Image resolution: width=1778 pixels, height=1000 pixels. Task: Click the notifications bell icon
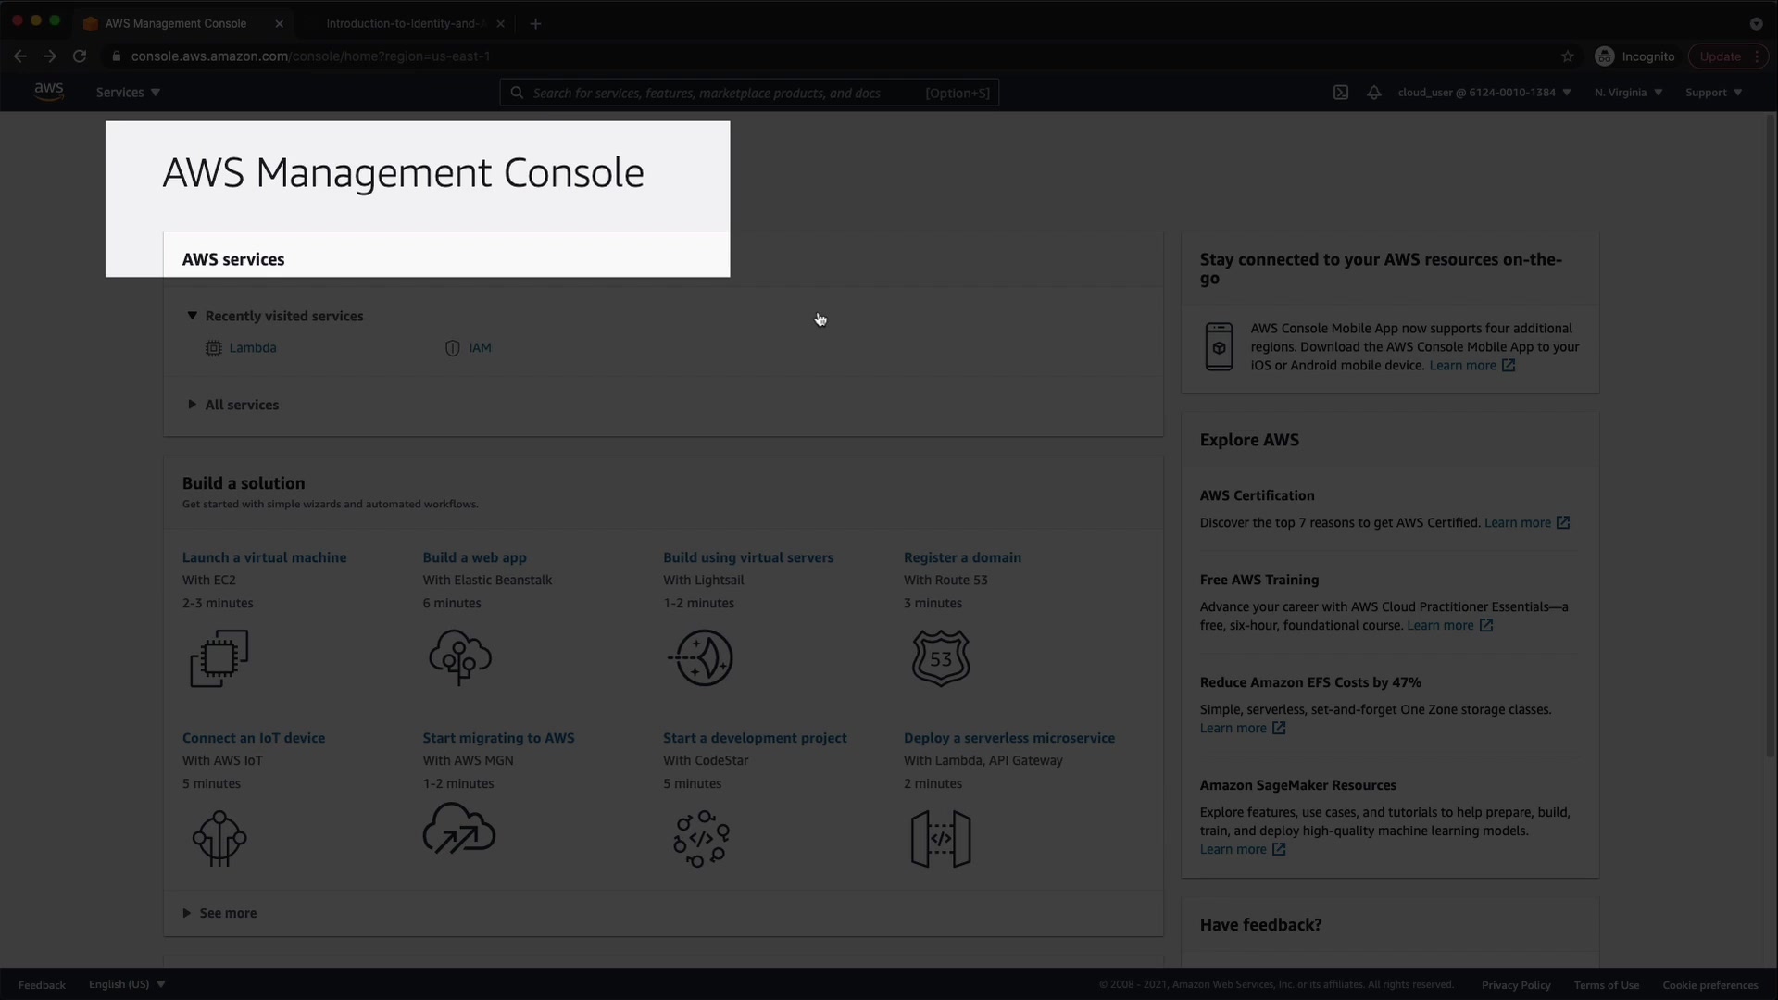[x=1374, y=93]
